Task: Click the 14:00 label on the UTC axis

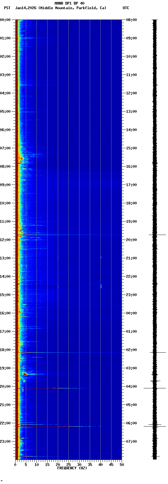Action: [131, 130]
